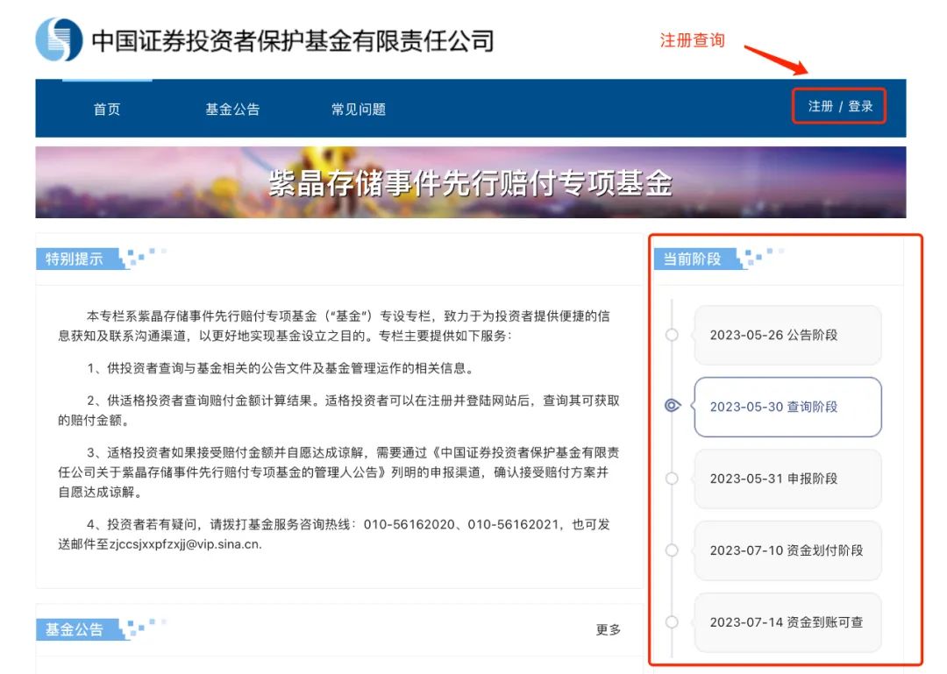
Task: Click the hotline number 010-56162020
Action: (x=409, y=524)
